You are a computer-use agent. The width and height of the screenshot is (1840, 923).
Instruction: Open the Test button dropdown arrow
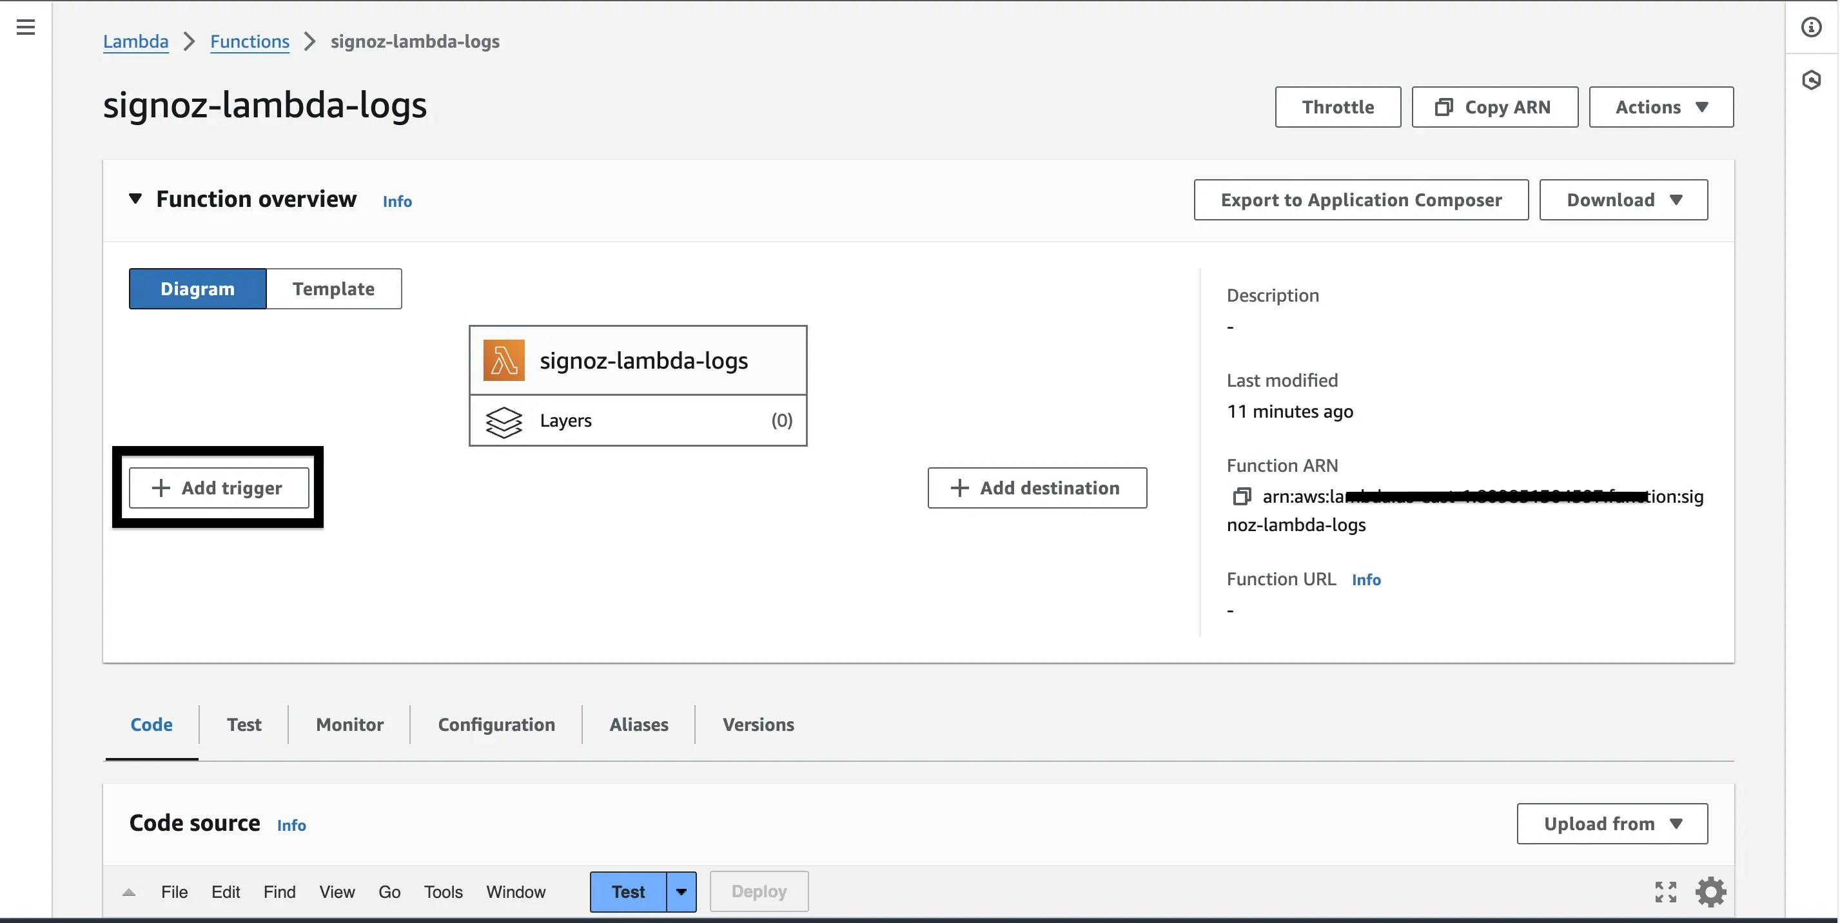[681, 891]
